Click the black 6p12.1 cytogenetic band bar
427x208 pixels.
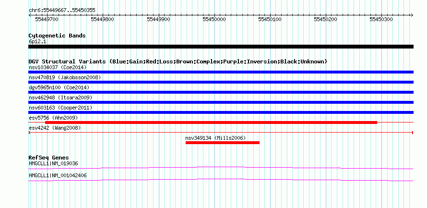pos(221,47)
